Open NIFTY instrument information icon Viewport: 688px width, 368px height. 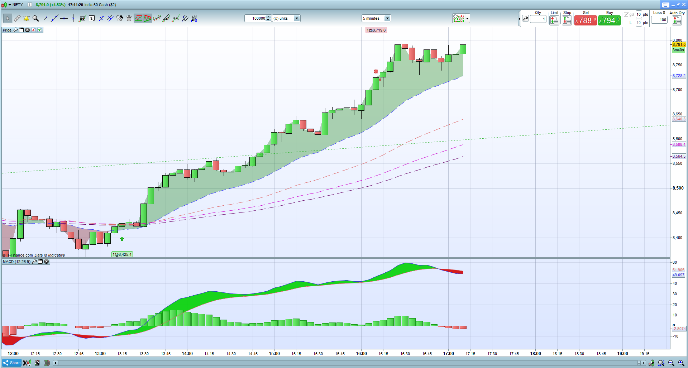click(30, 5)
